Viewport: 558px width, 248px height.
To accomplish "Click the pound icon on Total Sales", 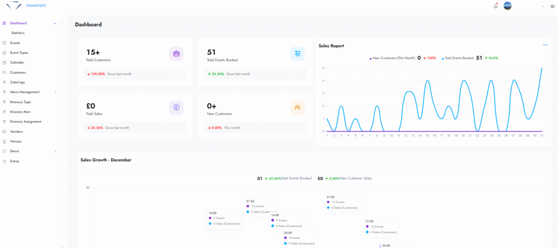I will (x=177, y=107).
